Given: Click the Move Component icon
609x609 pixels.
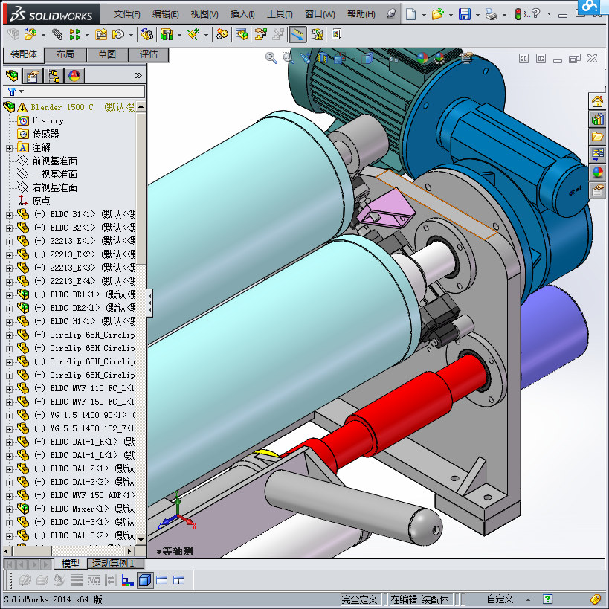Looking at the screenshot, I should click(118, 34).
